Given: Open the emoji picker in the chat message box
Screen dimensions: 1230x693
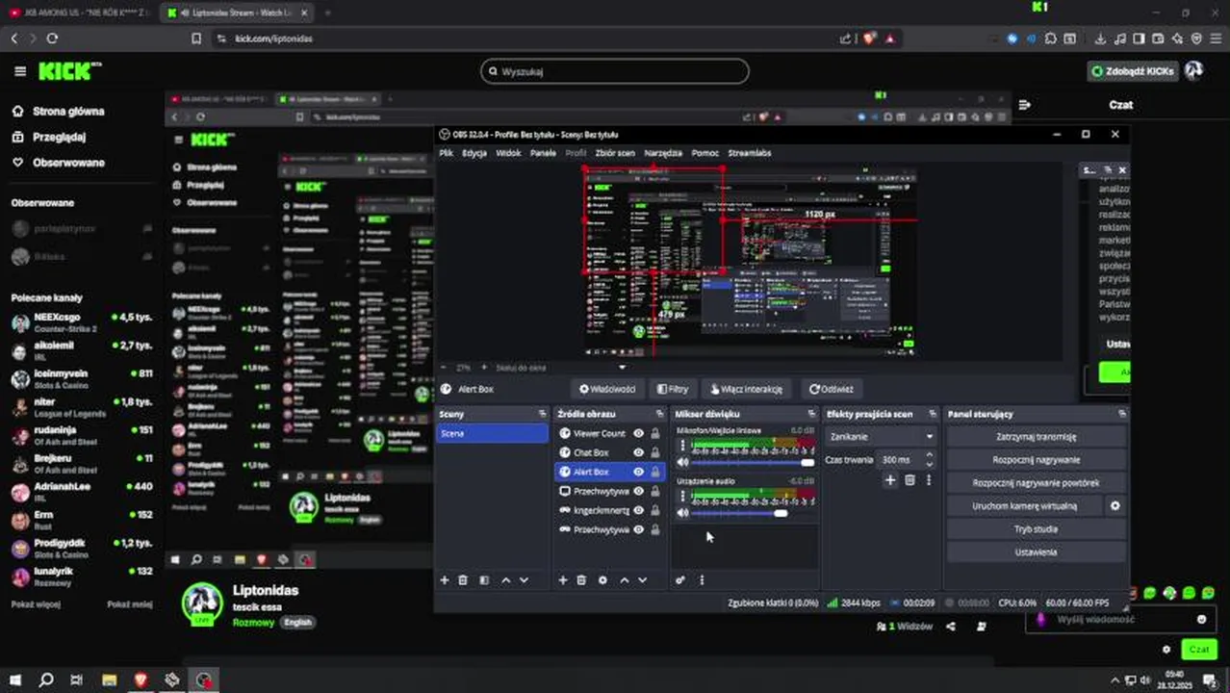Looking at the screenshot, I should coord(1201,619).
